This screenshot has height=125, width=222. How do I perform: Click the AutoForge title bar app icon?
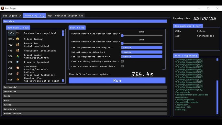(x=3, y=8)
